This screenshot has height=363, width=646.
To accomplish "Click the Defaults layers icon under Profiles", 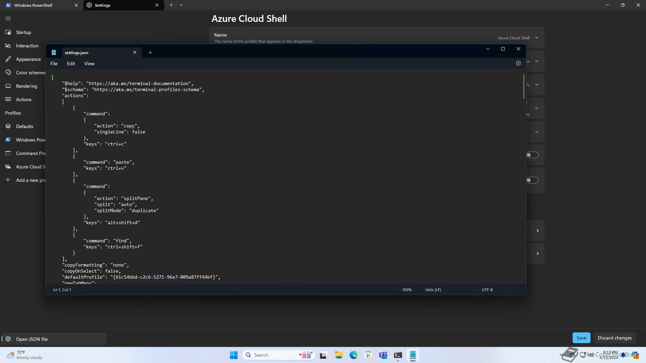I will coord(8,126).
